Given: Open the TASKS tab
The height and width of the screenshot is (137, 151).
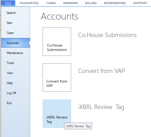Looking at the screenshot, I should 51,3.
